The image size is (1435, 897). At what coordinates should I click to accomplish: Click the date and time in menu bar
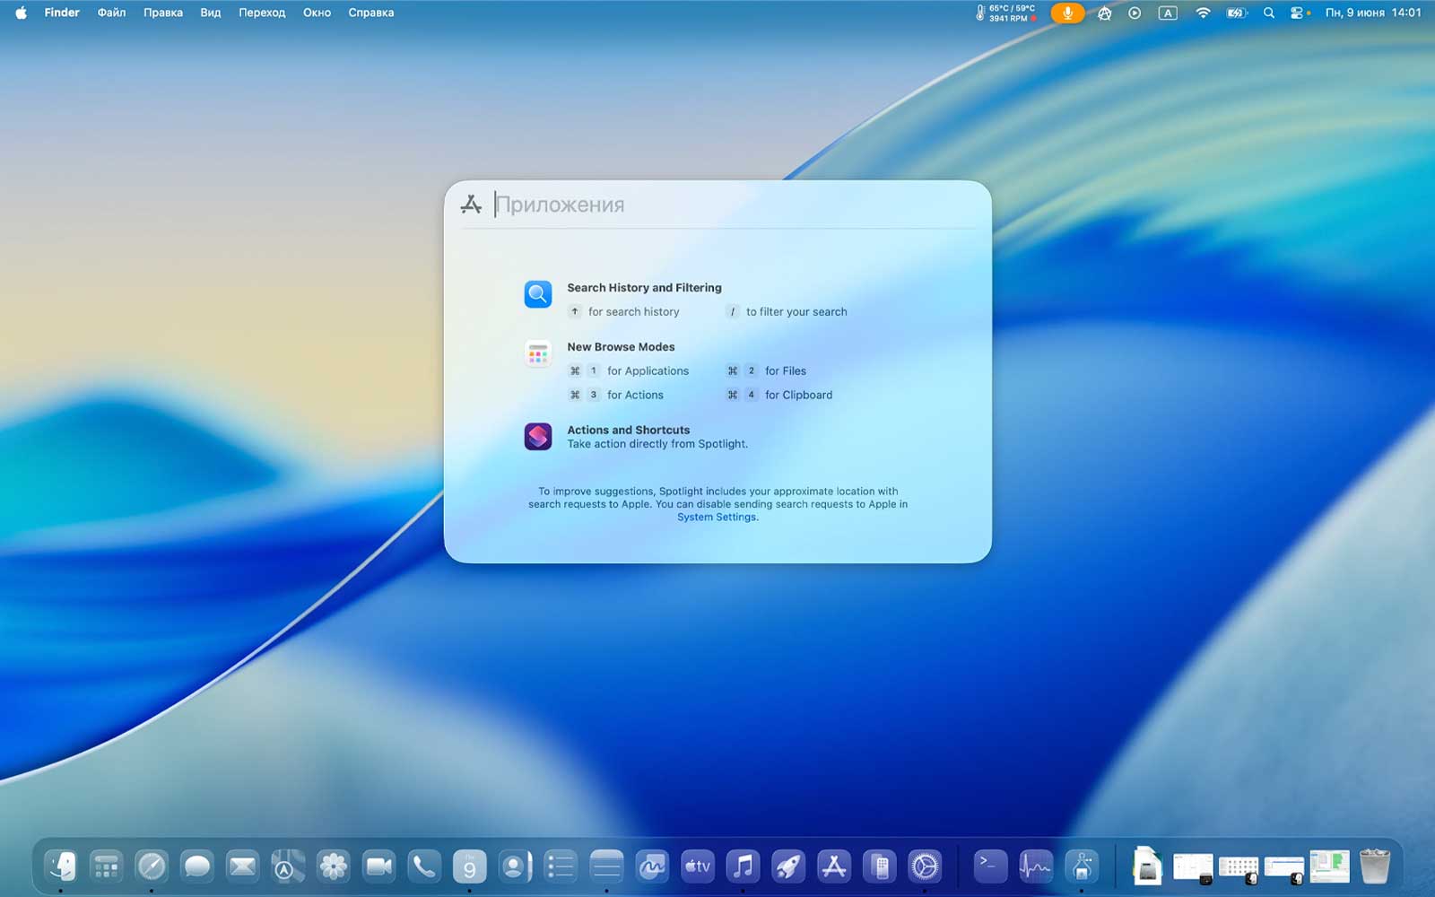pos(1373,13)
